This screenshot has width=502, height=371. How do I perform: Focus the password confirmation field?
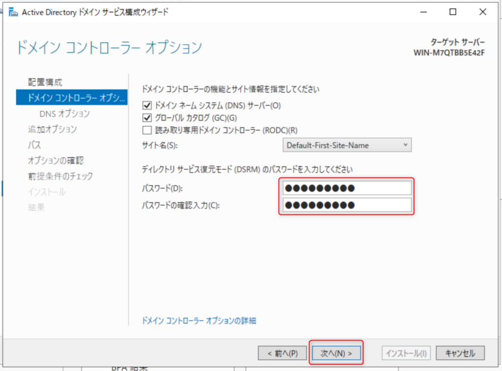pyautogui.click(x=347, y=205)
